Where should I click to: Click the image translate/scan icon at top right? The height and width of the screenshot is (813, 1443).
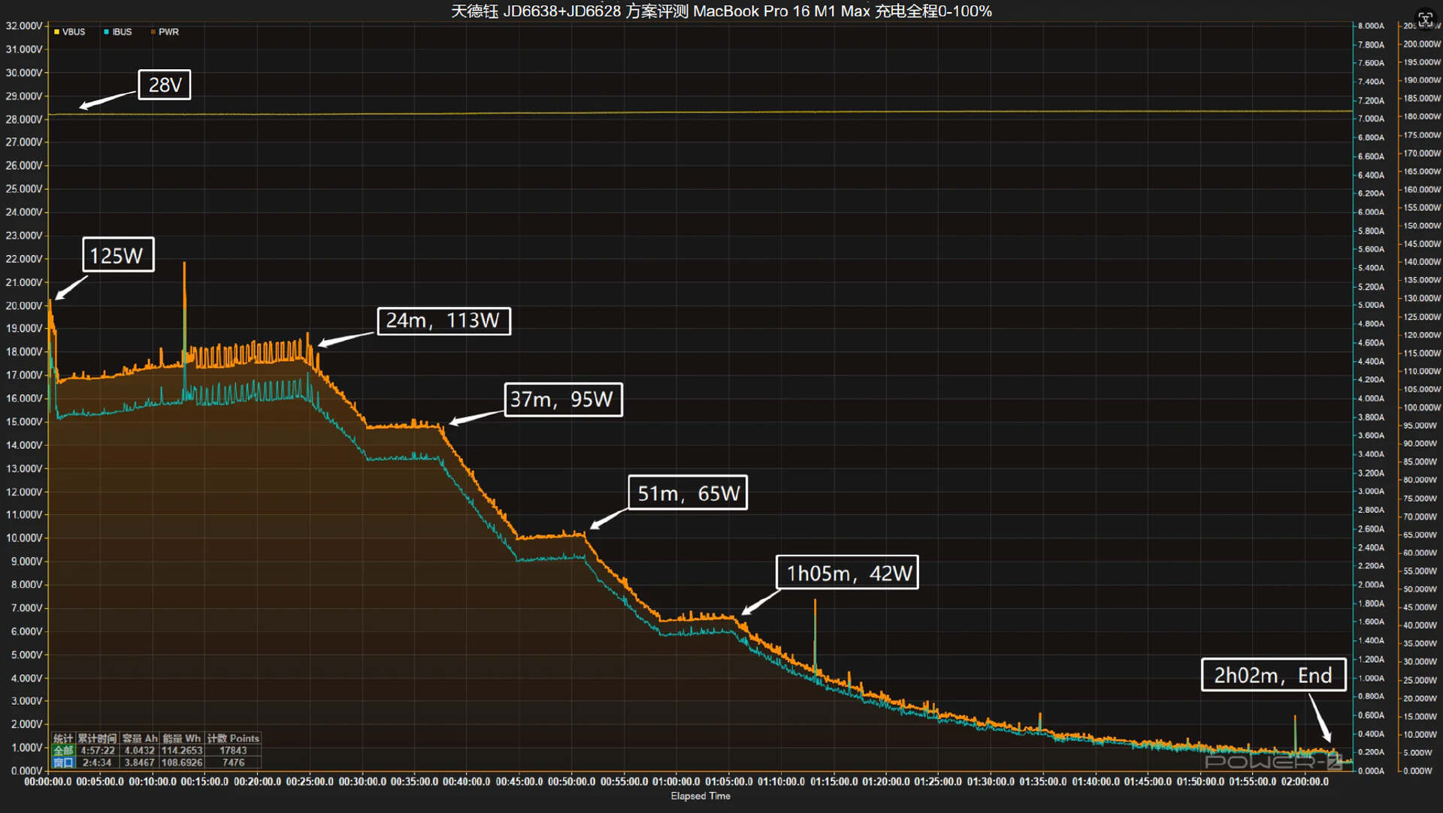1425,19
